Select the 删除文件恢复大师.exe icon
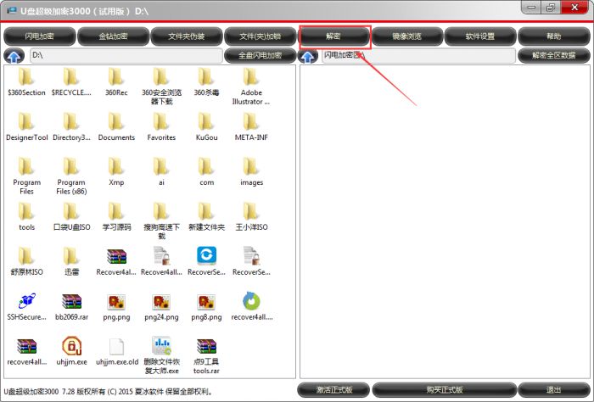Image resolution: width=594 pixels, height=402 pixels. (161, 346)
